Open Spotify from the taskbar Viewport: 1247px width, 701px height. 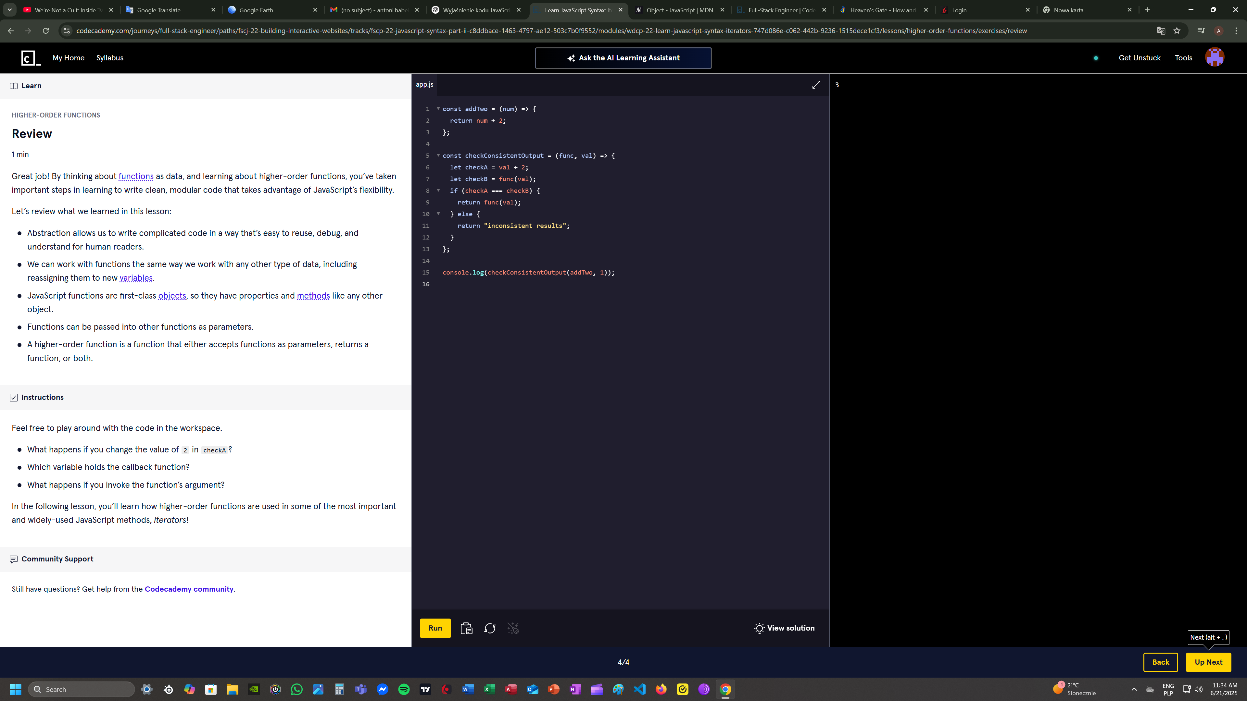point(404,689)
